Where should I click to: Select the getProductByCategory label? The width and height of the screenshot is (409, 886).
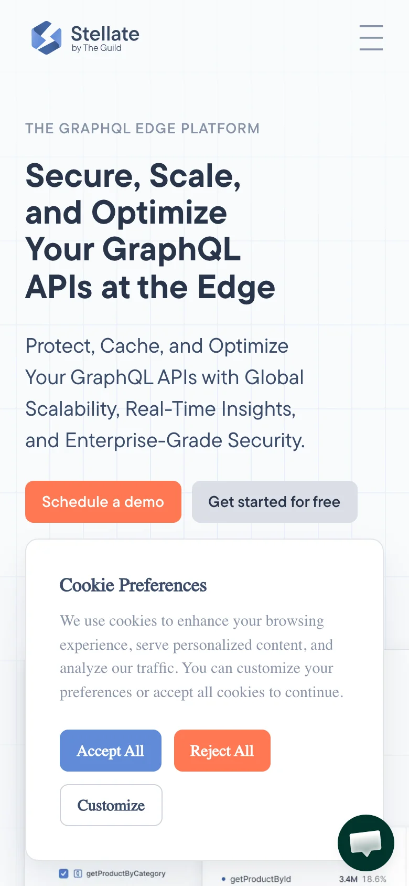pos(126,873)
